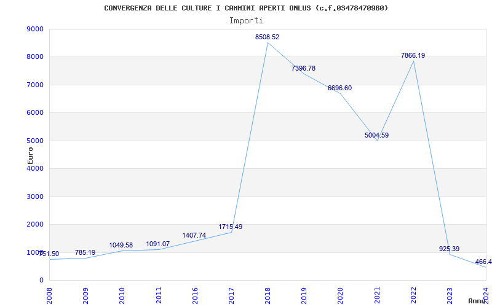The height and width of the screenshot is (307, 492).
Task: Click the 2020 x-axis year label
Action: [341, 295]
